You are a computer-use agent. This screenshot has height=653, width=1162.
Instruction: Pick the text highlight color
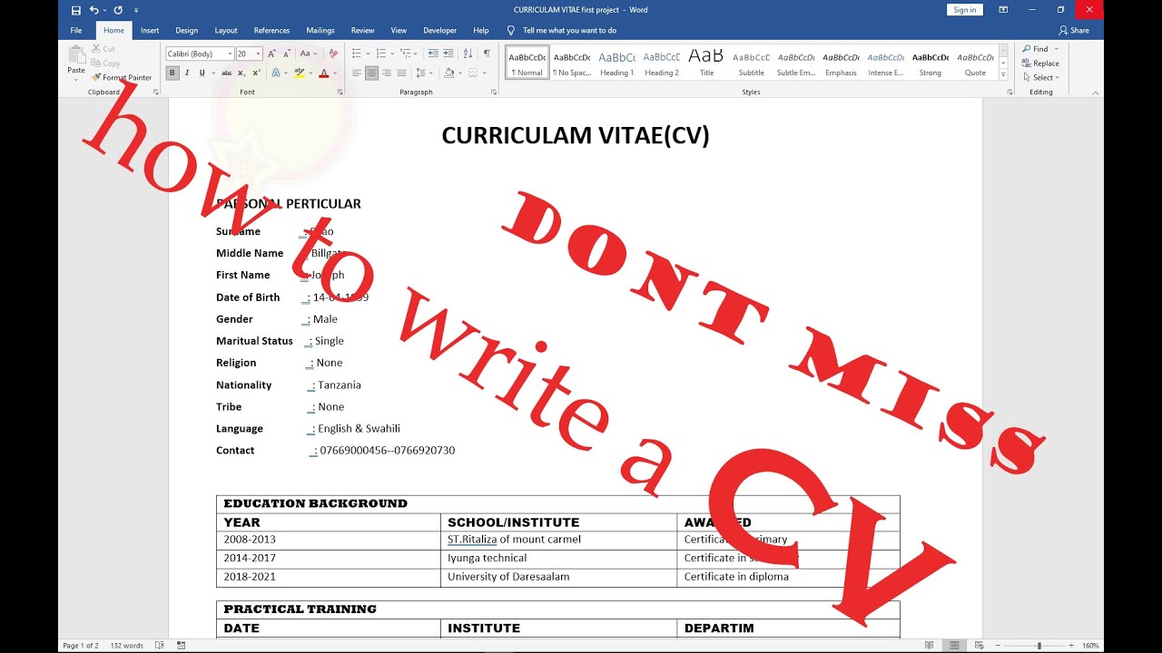click(299, 73)
